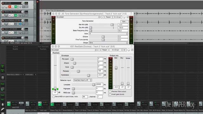Click Dry Mix value field
Viewport: 203px width, 114px height.
(x=123, y=28)
